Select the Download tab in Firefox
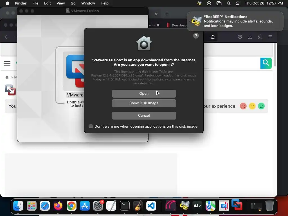 (x=177, y=25)
